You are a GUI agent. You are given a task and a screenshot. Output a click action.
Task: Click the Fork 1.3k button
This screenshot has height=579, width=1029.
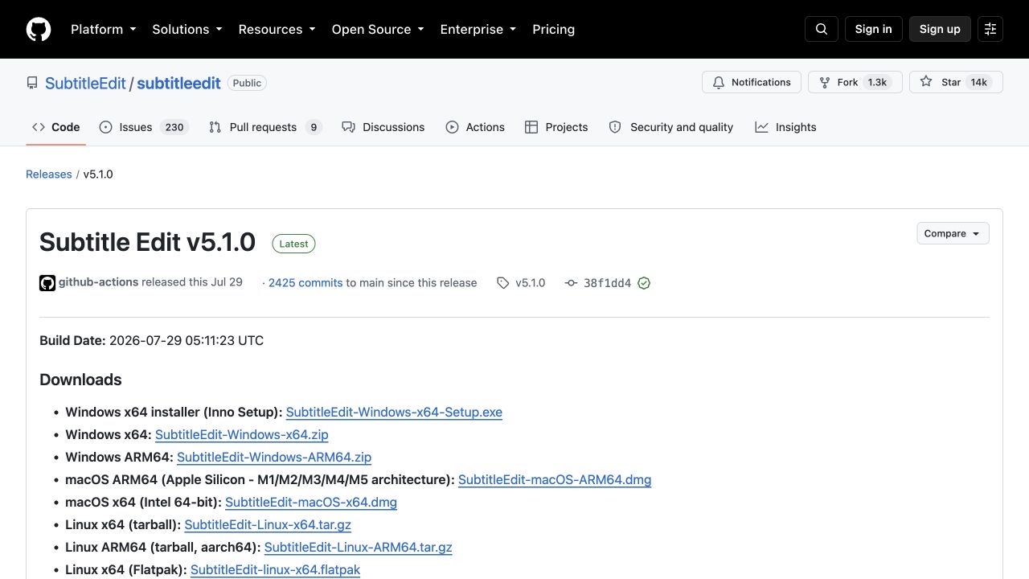[855, 82]
